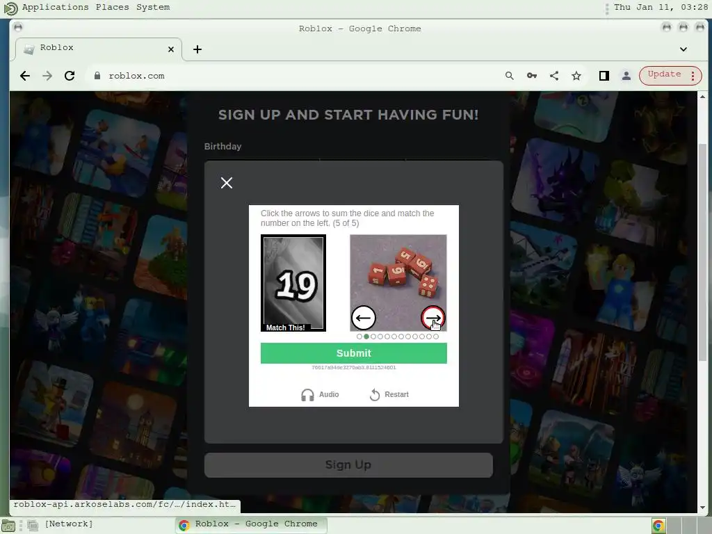
Task: Click the Chrome icon in the bottom-right tray
Action: tap(658, 526)
